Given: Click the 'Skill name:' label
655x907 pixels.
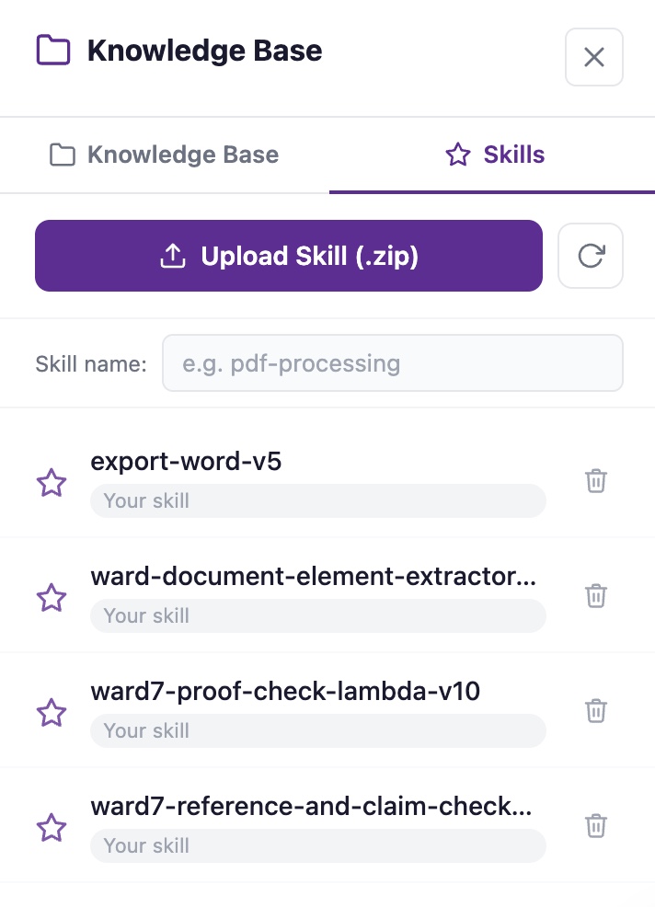Looking at the screenshot, I should (91, 364).
